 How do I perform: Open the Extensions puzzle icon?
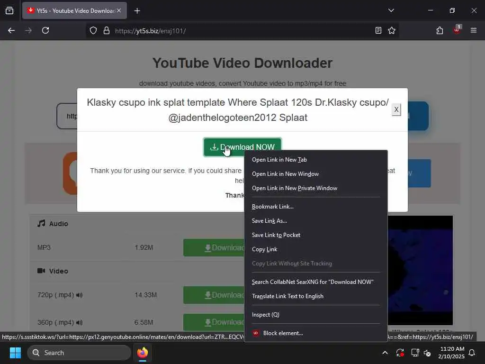pos(440,30)
